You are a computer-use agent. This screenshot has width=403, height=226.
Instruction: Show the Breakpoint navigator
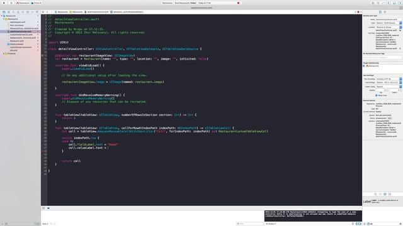[32, 12]
